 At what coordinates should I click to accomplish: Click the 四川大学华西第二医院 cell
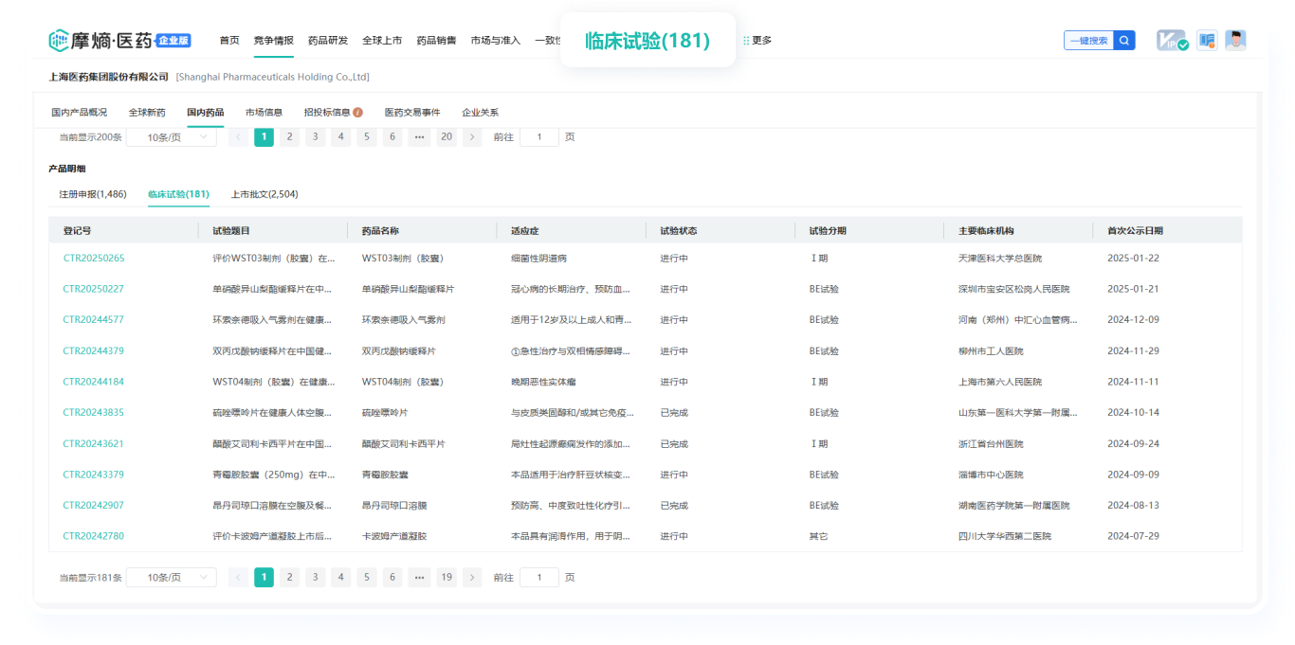click(x=1005, y=536)
